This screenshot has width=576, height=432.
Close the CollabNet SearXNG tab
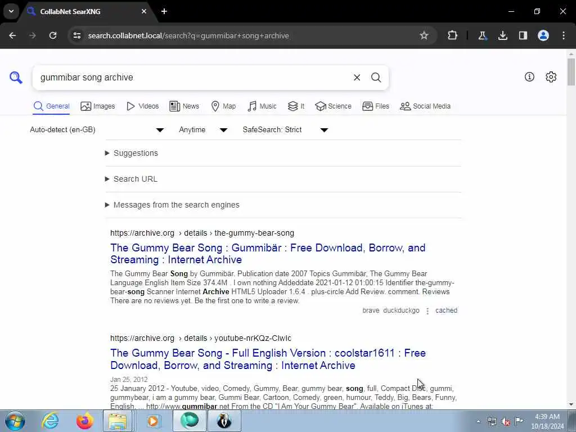point(144,11)
